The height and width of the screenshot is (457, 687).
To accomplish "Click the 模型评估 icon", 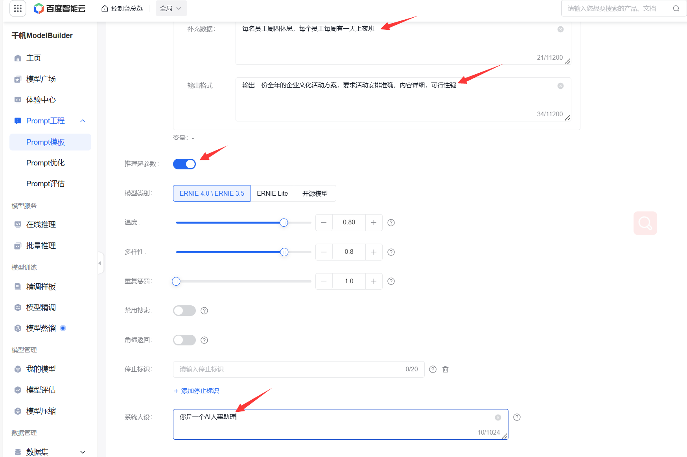I will (18, 390).
